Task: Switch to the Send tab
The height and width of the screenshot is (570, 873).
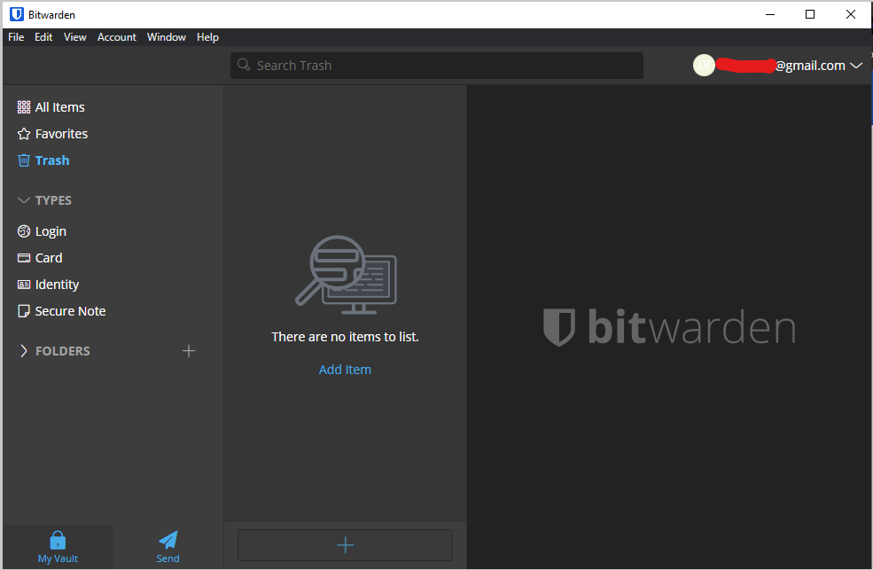Action: tap(168, 547)
